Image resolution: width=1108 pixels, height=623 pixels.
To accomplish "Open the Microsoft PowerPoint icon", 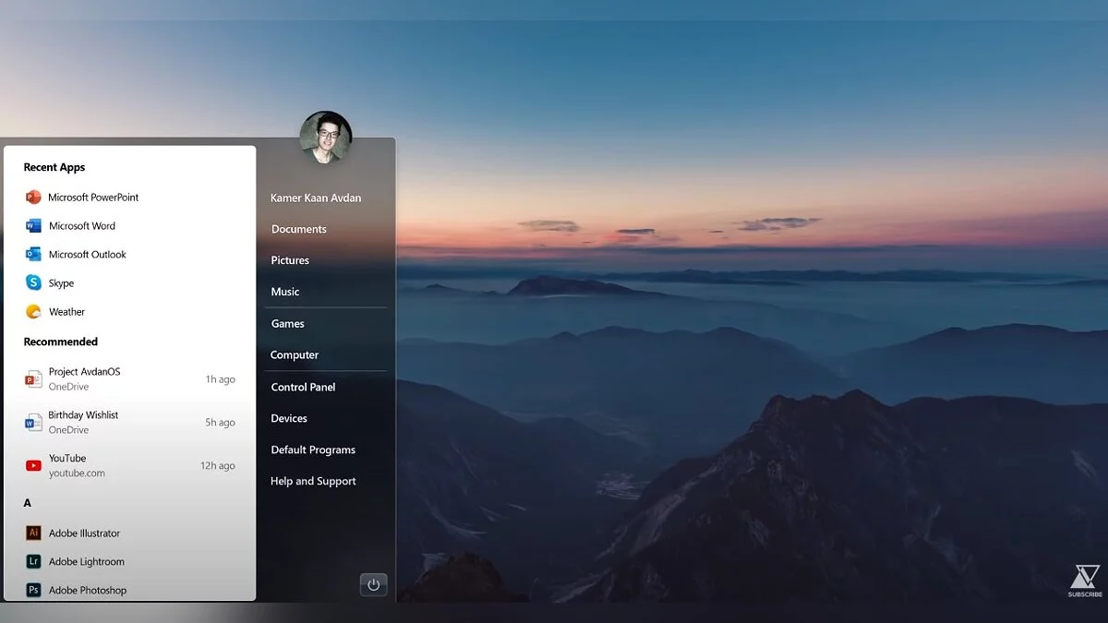I will click(33, 198).
